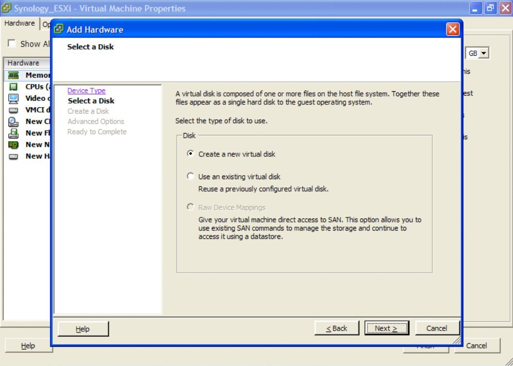Screen dimensions: 513x366
Task: Select the New NIC network adapter icon
Action: [14, 145]
